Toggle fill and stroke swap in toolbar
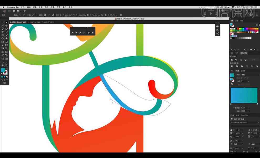 tap(7, 69)
